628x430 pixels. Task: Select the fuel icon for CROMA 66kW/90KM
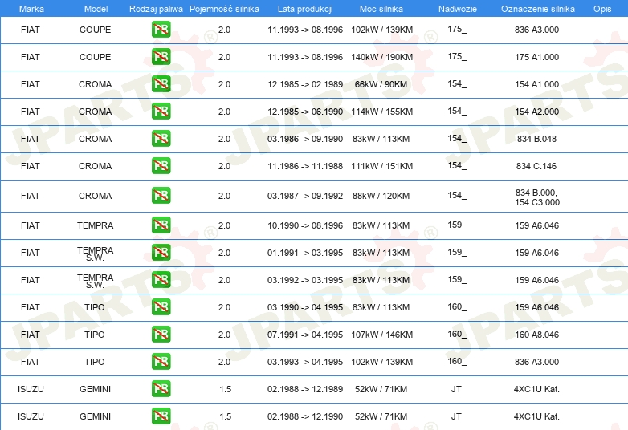[161, 83]
